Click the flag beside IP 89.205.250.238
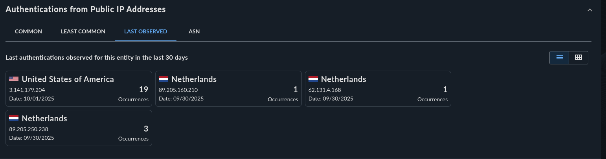The image size is (606, 159). coord(14,118)
